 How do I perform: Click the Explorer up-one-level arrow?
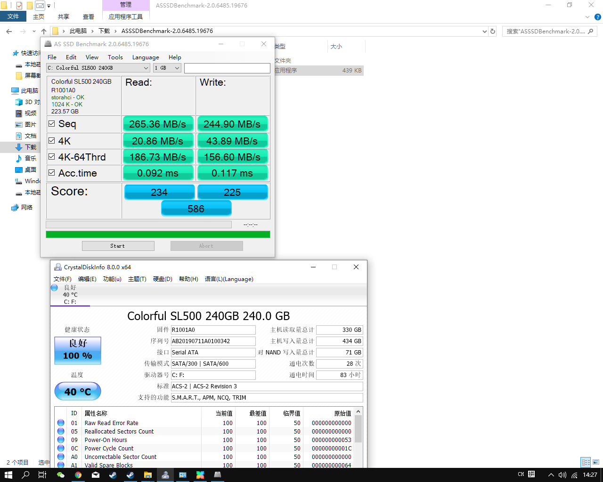click(44, 31)
